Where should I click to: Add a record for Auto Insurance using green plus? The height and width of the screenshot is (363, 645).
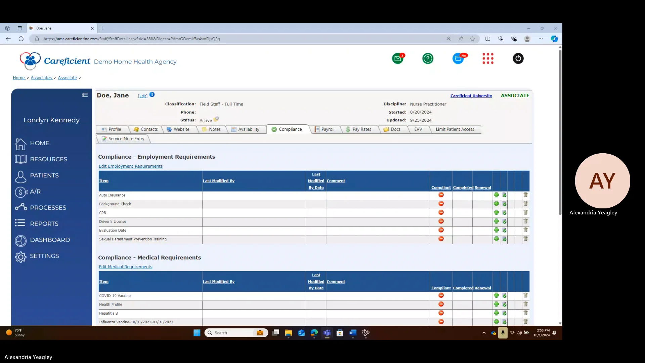[x=496, y=195]
